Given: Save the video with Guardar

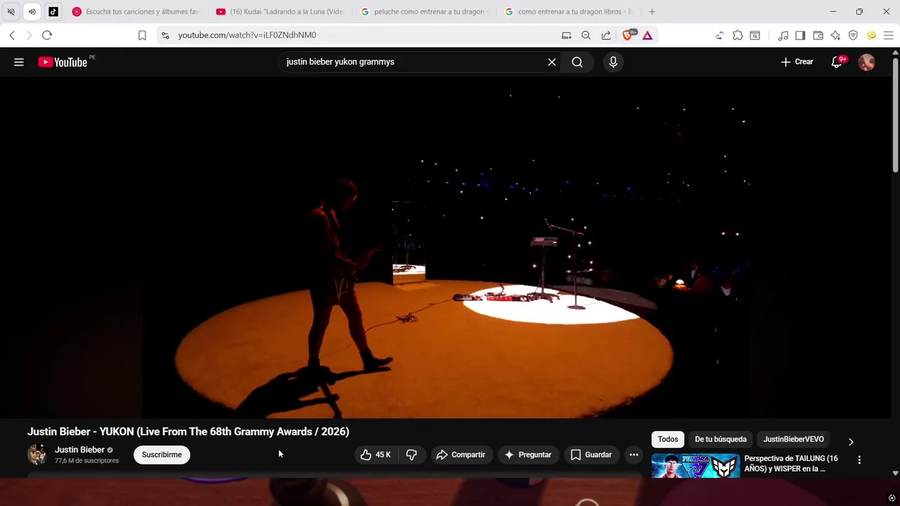Looking at the screenshot, I should 591,455.
